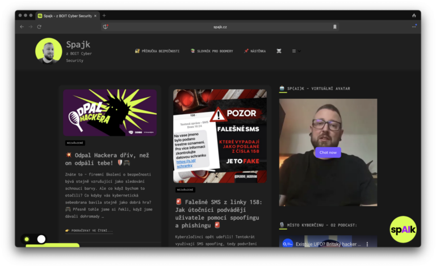Open article Odpal Hackera dřív, než on odpálí tebe
The width and height of the screenshot is (436, 267).
tap(107, 159)
